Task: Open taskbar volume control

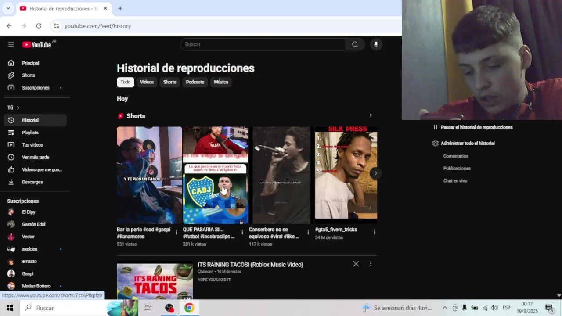Action: coord(494,308)
